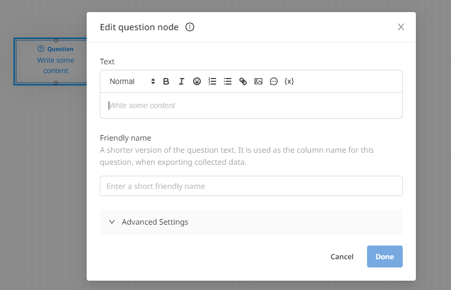Close the Edit question node dialog
Screen dimensions: 451x290
[401, 27]
